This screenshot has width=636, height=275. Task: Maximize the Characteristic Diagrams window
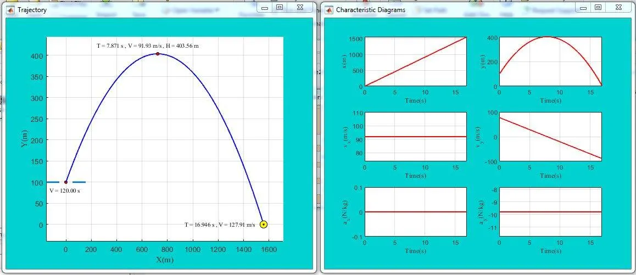[598, 8]
